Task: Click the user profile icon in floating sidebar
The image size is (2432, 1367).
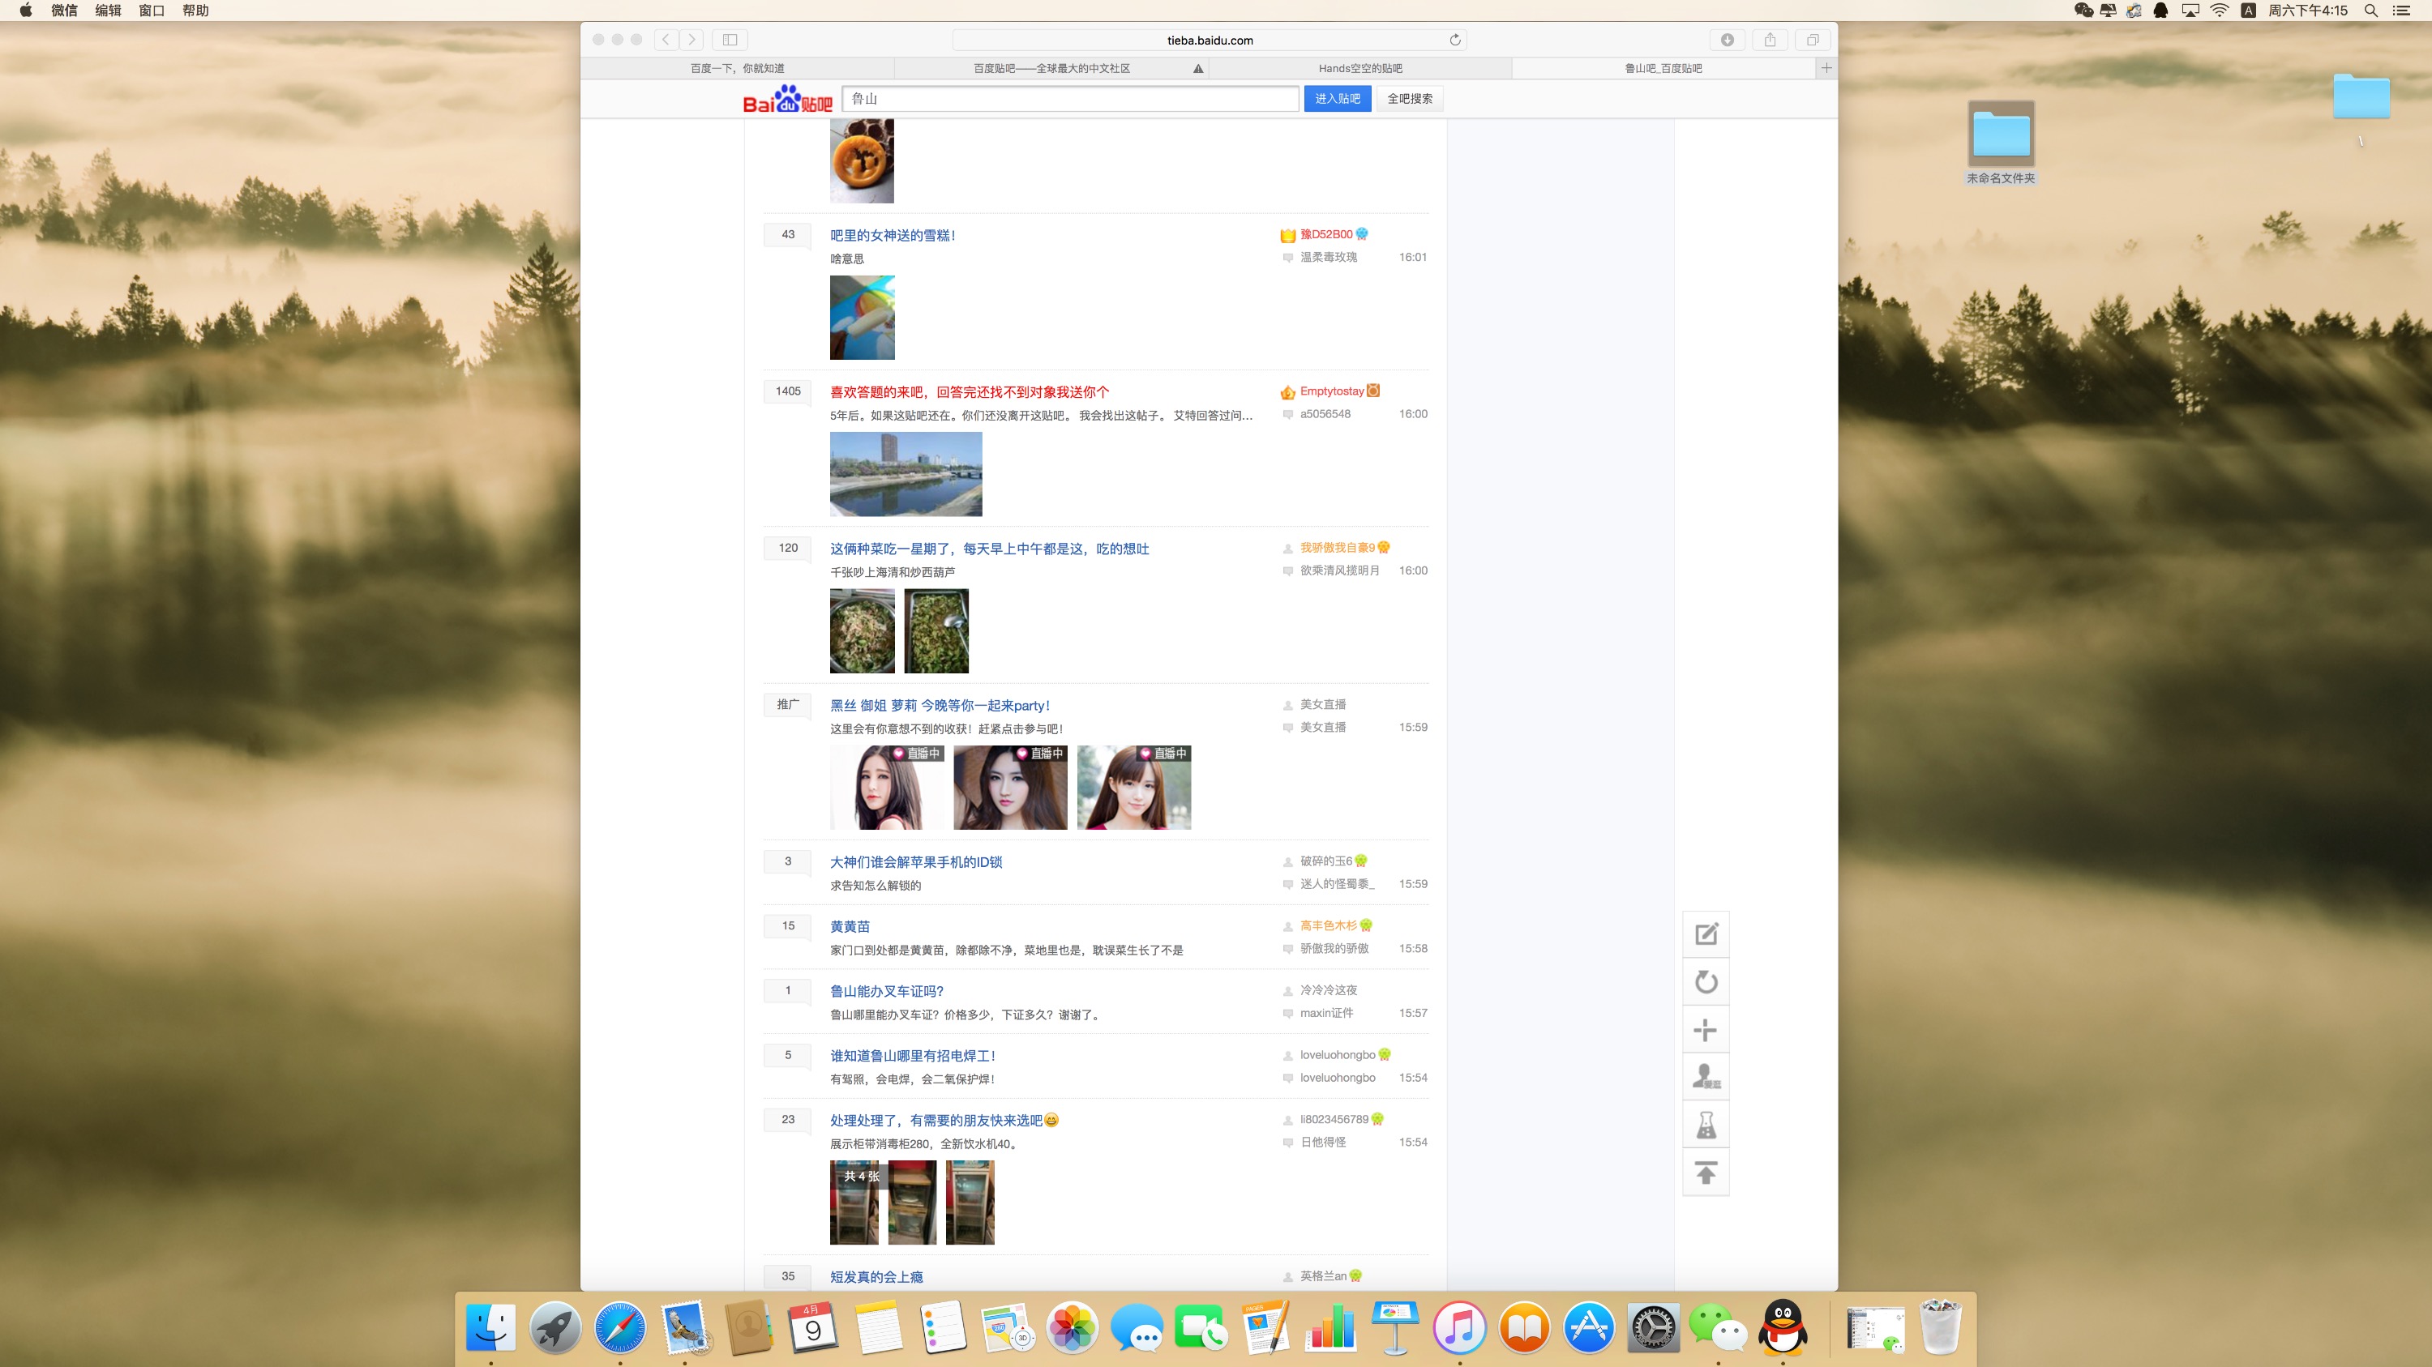Action: coord(1706,1076)
